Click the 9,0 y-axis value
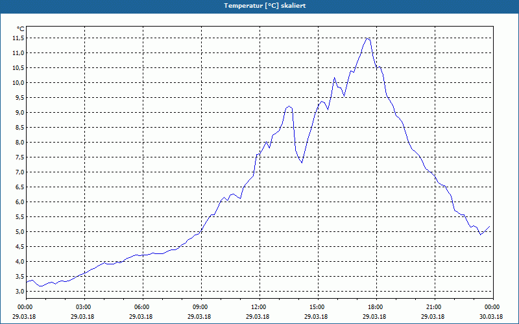 (19, 112)
